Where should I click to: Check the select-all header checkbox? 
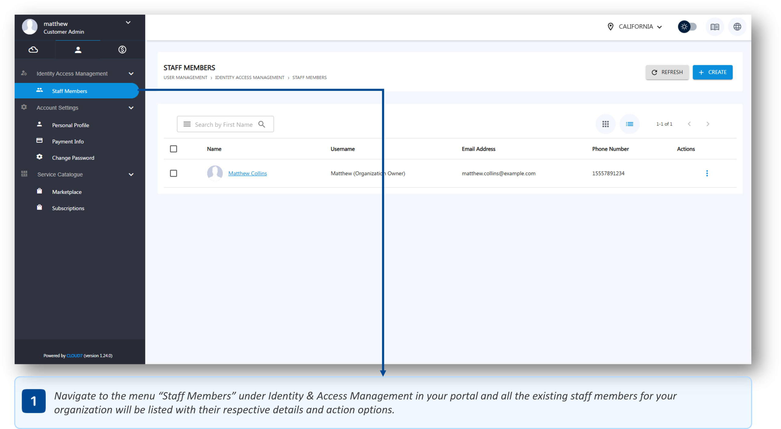173,149
